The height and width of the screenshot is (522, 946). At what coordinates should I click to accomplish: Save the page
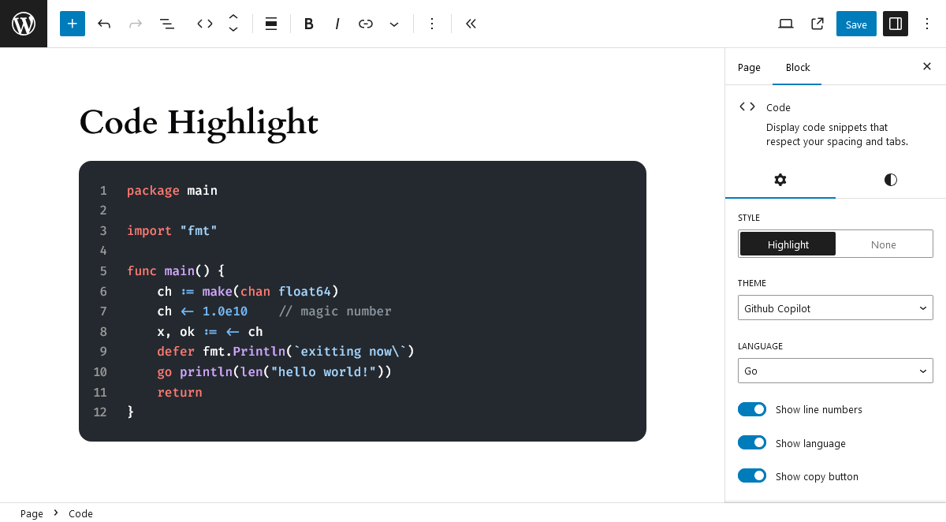point(856,24)
